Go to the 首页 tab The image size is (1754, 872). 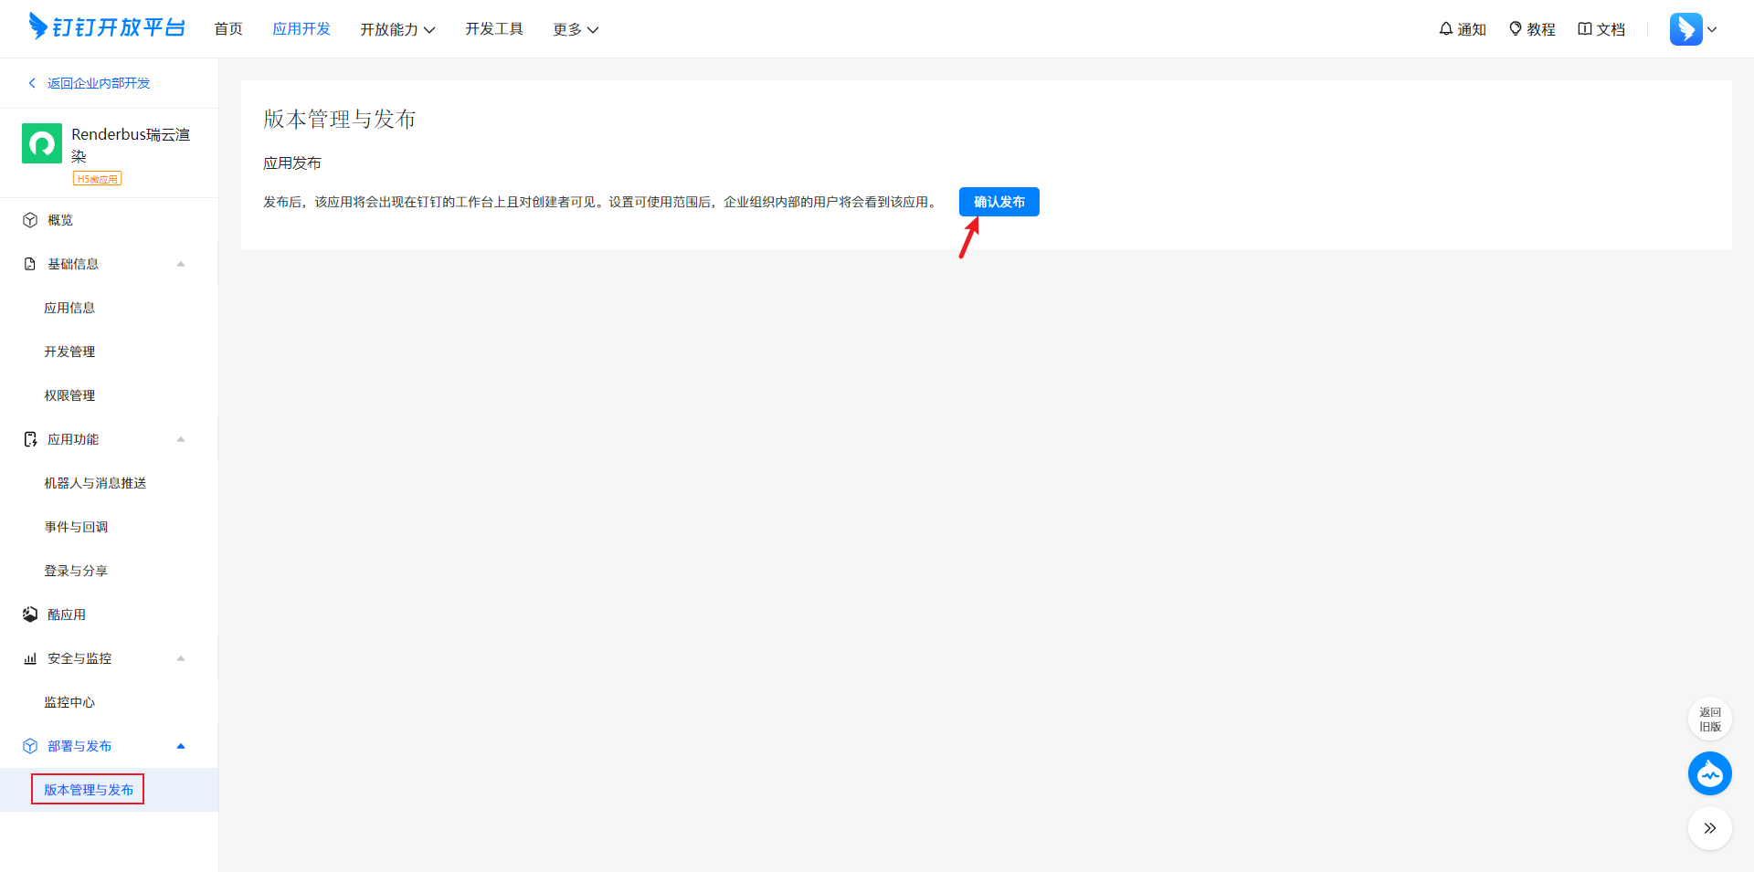tap(228, 29)
